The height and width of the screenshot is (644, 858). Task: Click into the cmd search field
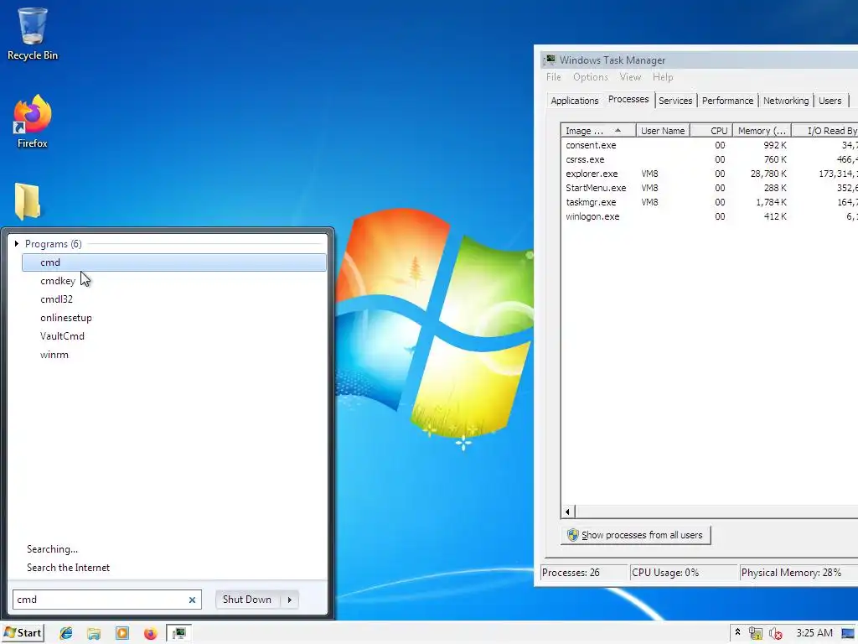tap(101, 600)
